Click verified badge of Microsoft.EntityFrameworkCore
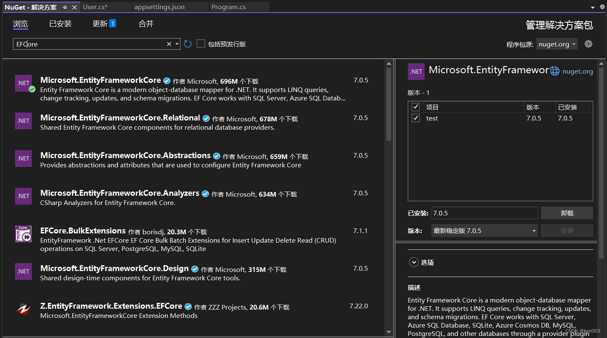607x338 pixels. (x=167, y=81)
